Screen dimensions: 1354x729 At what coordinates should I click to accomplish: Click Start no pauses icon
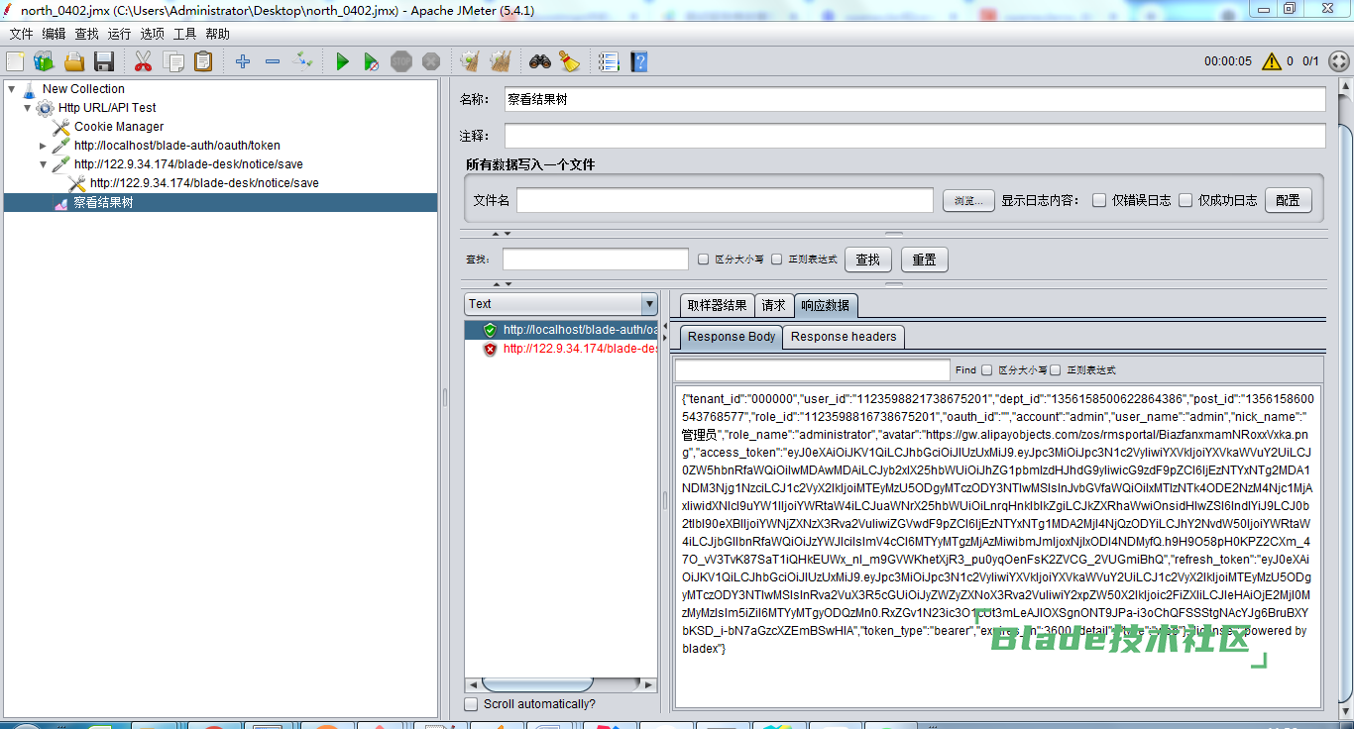371,61
